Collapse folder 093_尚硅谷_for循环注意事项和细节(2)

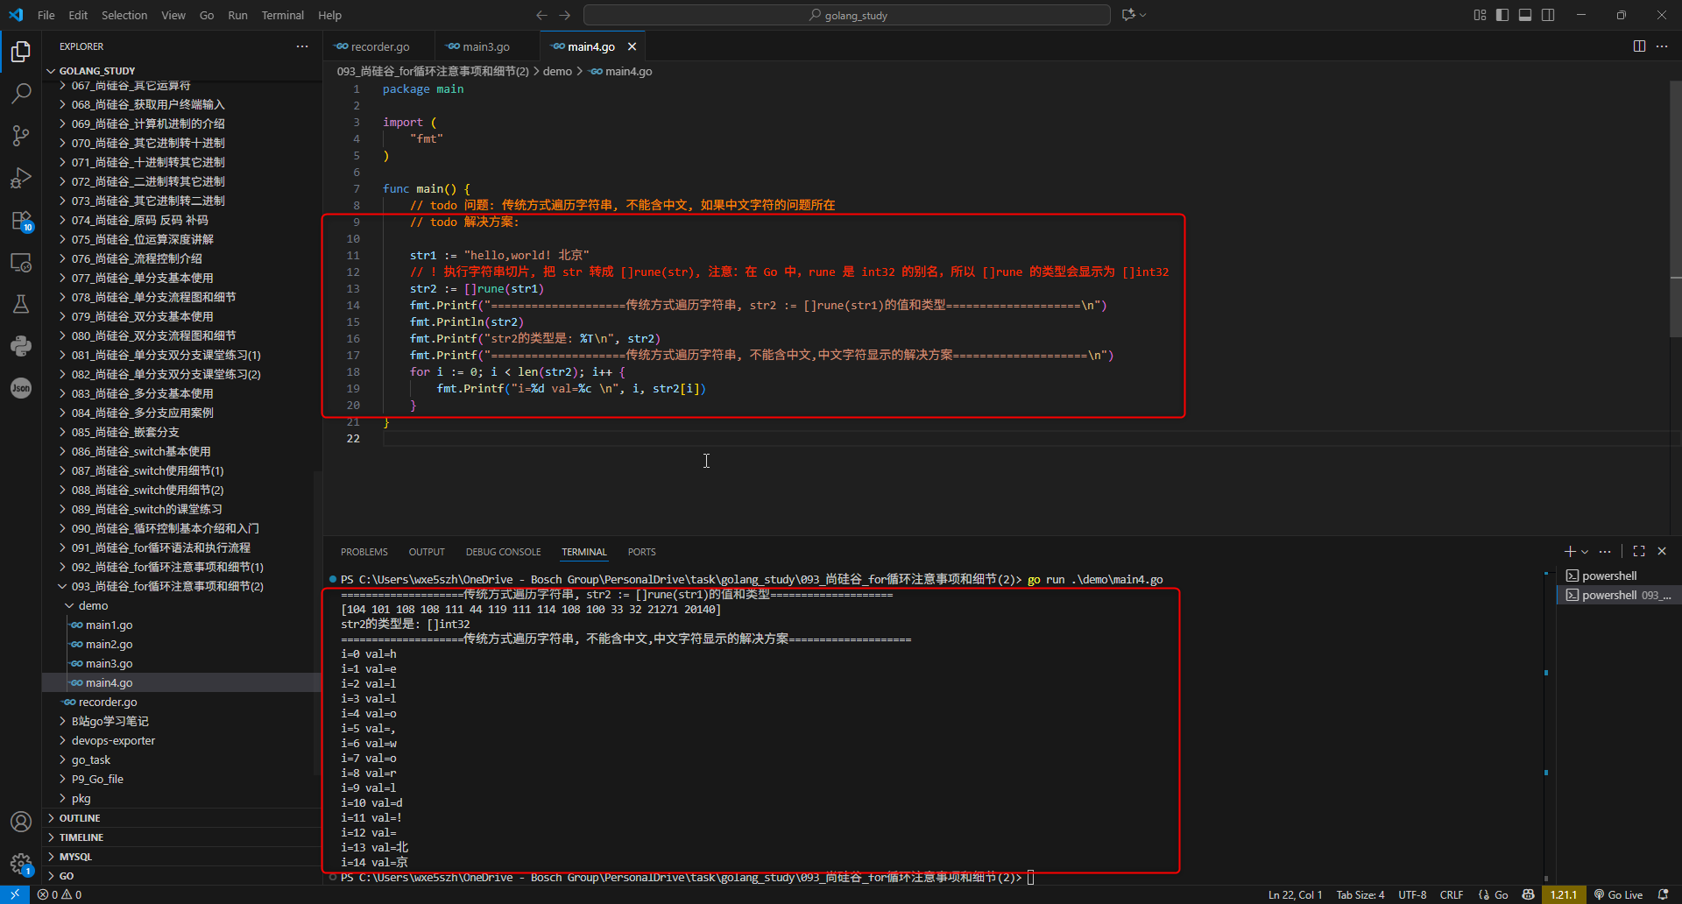tap(182, 586)
